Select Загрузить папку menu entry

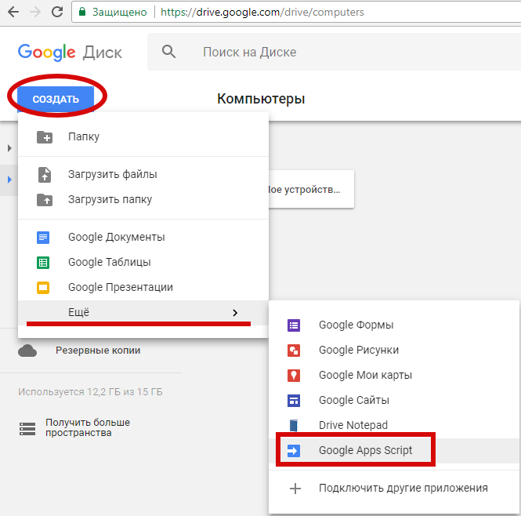pos(143,200)
